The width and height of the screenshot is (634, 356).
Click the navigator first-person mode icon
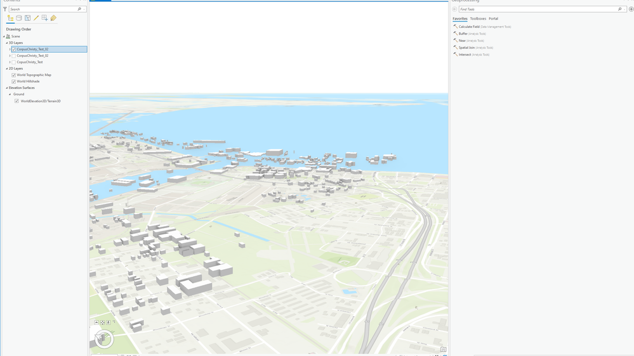tap(109, 322)
